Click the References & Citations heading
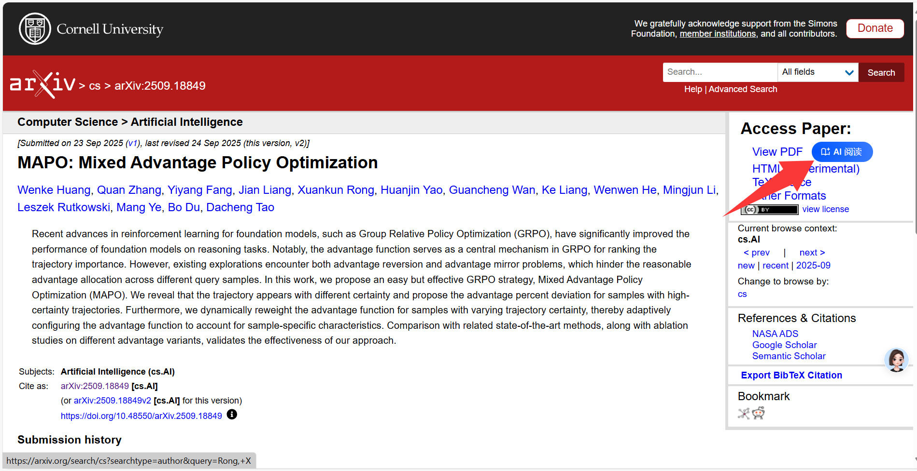This screenshot has height=471, width=917. 797,318
